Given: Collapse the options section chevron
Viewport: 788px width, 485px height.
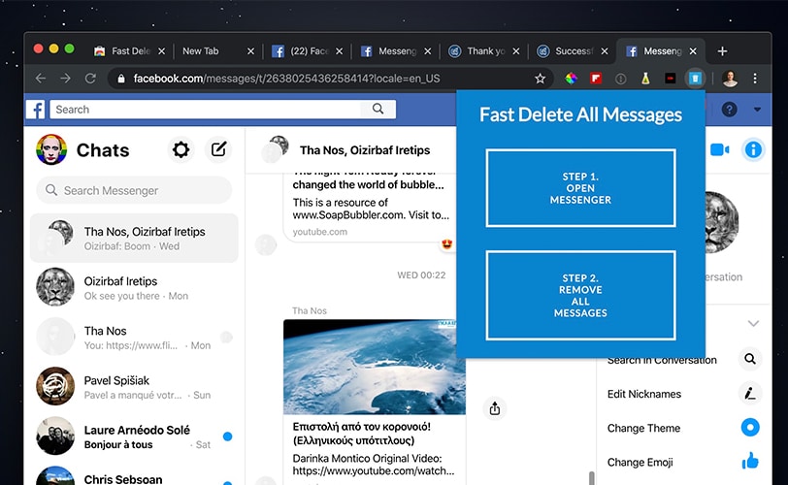Looking at the screenshot, I should (753, 323).
